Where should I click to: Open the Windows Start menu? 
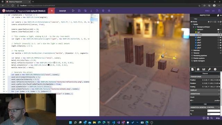pos(70,123)
